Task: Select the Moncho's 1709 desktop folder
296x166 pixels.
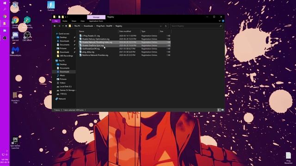Action: 15,98
